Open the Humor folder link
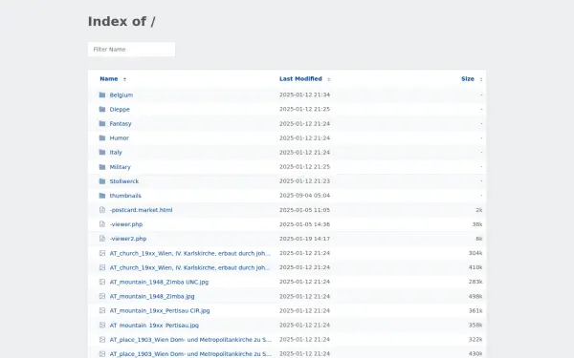The height and width of the screenshot is (358, 574). (120, 138)
